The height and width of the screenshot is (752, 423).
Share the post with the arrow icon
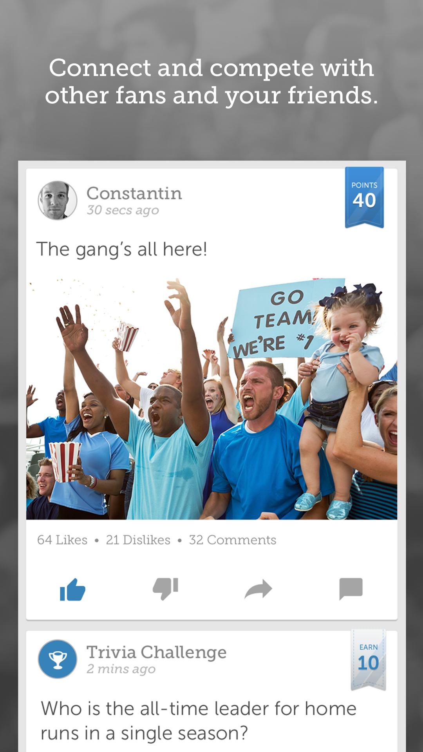click(258, 589)
